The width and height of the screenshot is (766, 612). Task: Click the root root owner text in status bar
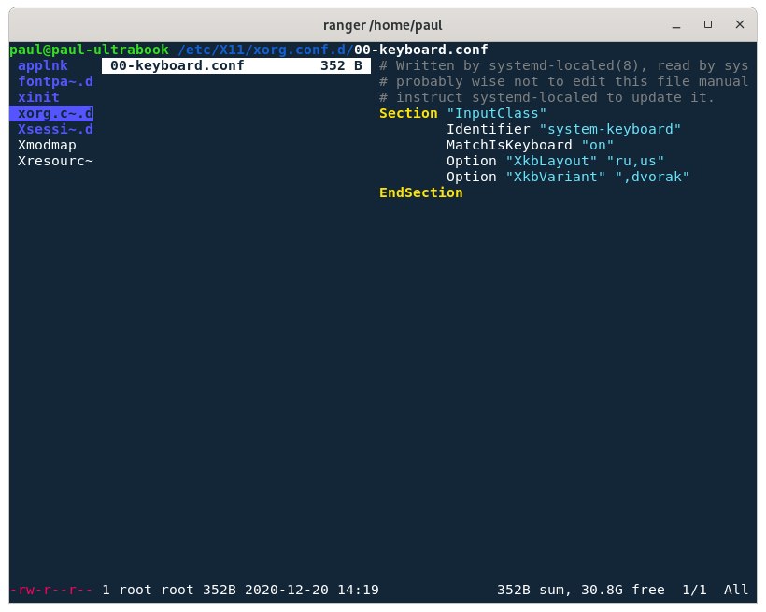coord(156,590)
